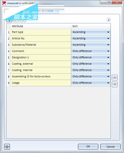124x153 pixels.
Task: Open the Sort dropdown for Article No.
Action: pos(91,39)
